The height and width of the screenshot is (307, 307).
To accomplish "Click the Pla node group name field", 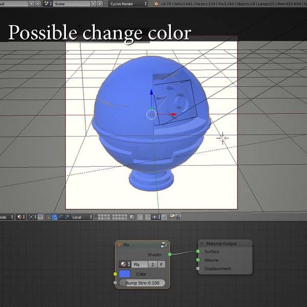I will 140,265.
